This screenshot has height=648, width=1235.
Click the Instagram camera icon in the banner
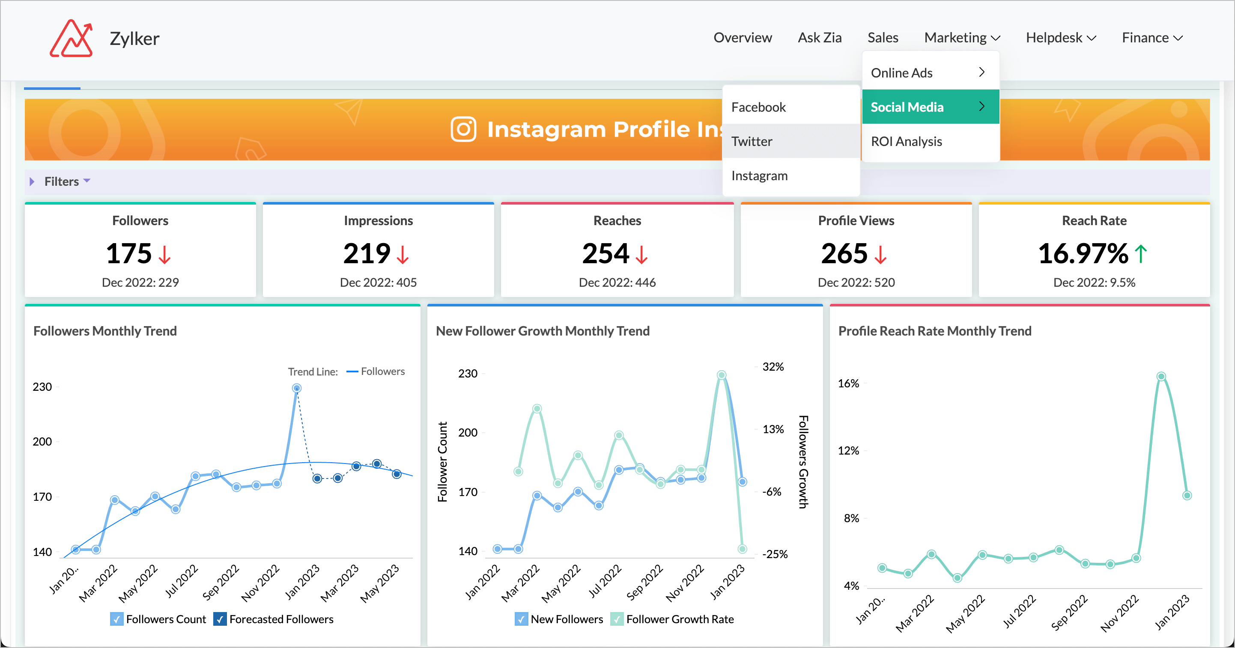click(463, 129)
